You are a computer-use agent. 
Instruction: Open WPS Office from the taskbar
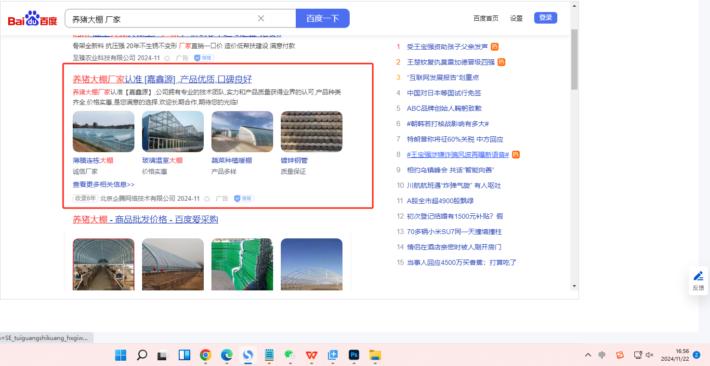click(312, 355)
